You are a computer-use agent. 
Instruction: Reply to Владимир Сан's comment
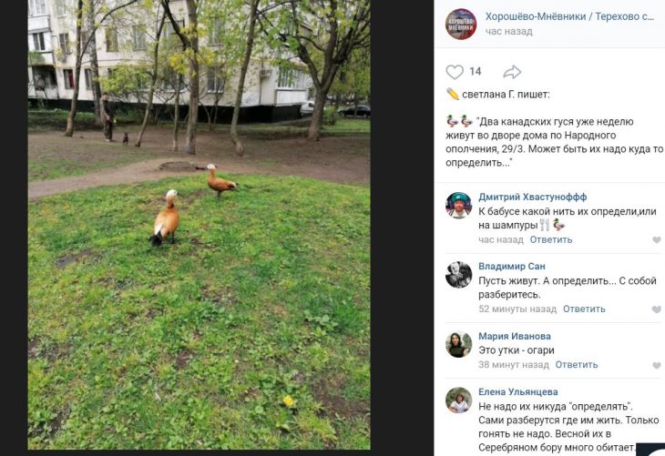tap(584, 309)
